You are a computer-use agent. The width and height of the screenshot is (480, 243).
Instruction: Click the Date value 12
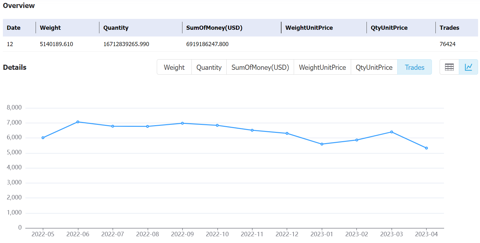10,44
